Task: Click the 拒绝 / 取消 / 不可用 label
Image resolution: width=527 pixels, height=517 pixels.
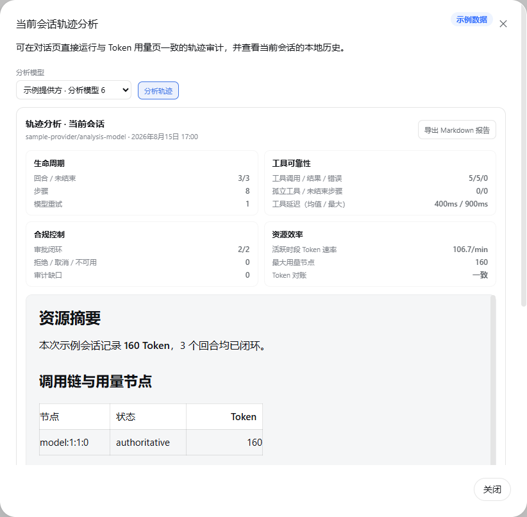Action: (x=65, y=262)
